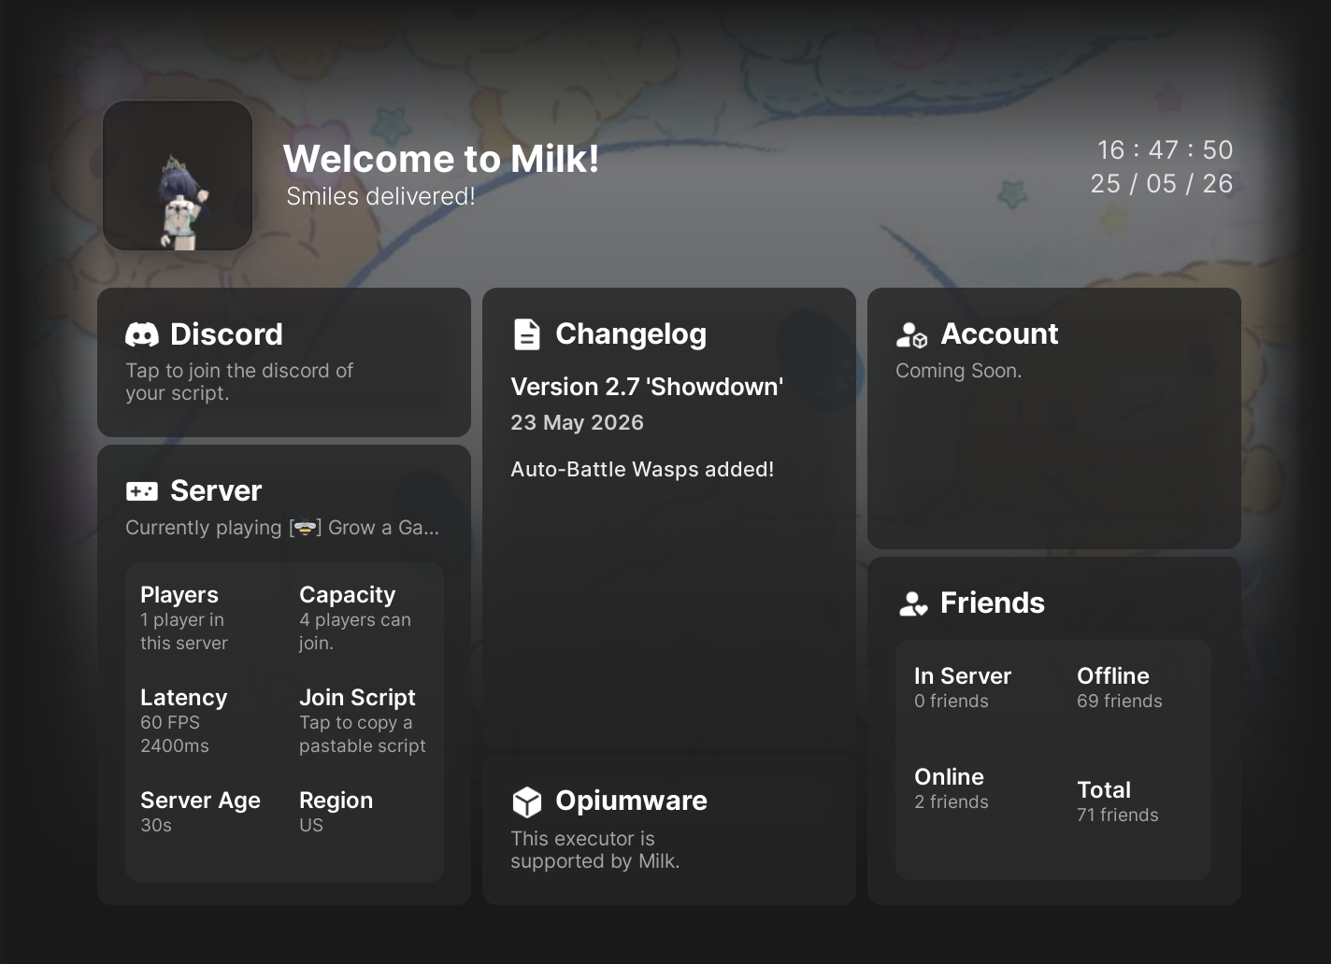This screenshot has width=1331, height=964.
Task: Click the Changelog document icon
Action: click(527, 334)
